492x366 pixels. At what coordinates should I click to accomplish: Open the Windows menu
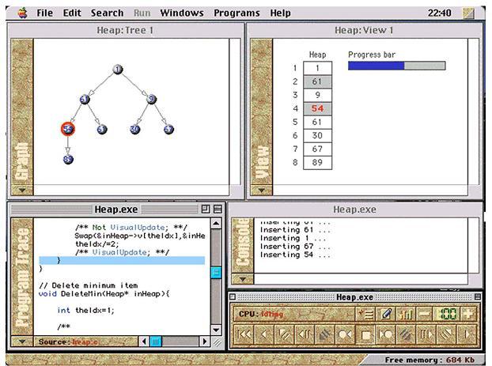(182, 13)
